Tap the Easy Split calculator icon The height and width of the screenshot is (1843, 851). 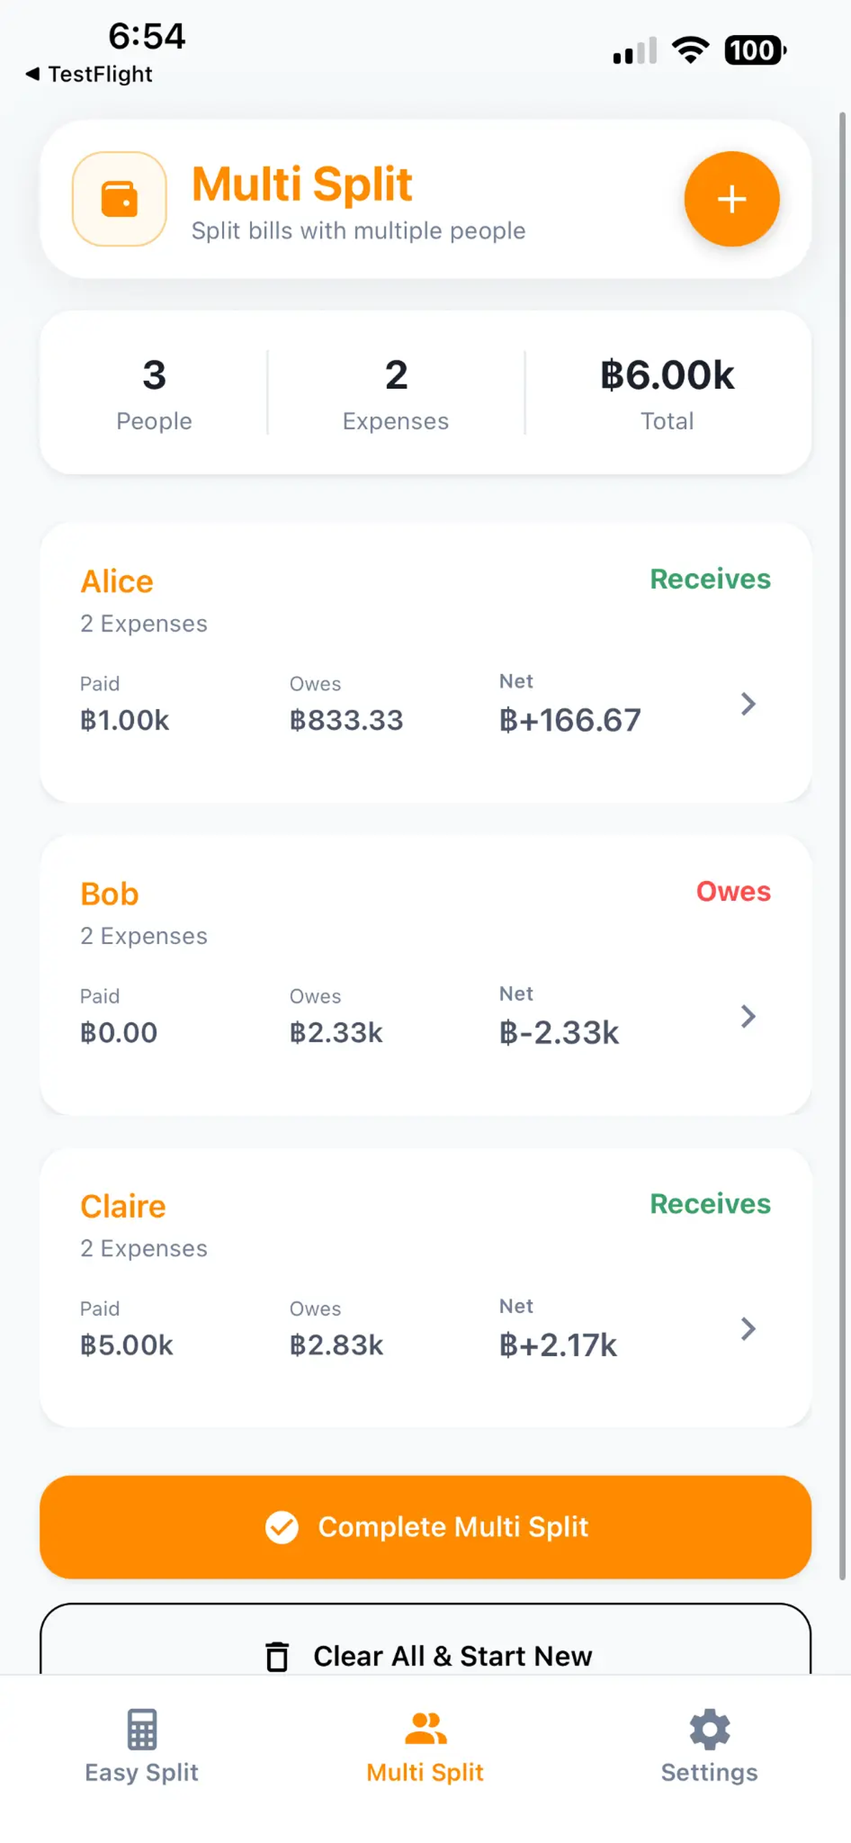(142, 1728)
